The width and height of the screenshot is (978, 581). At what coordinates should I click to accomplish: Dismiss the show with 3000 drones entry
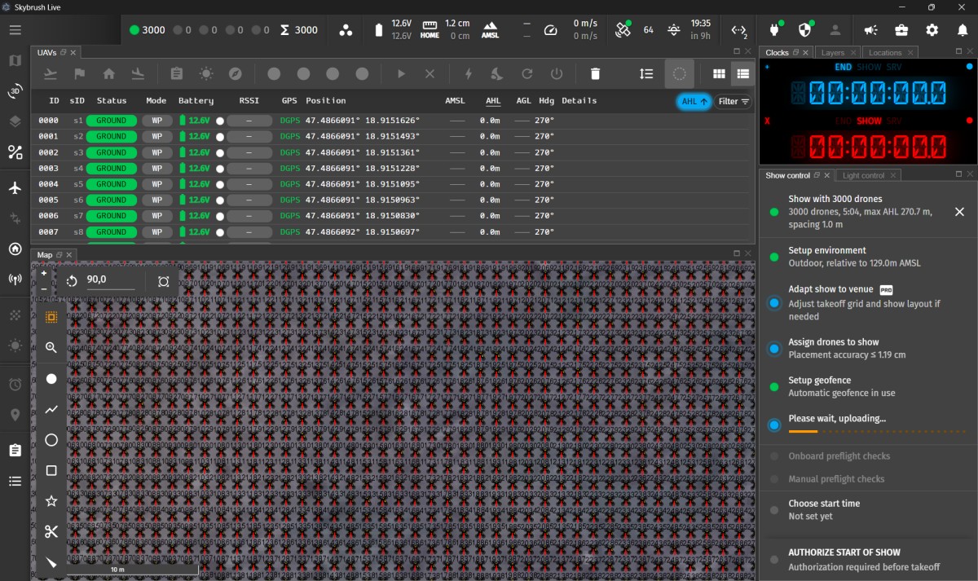coord(959,212)
